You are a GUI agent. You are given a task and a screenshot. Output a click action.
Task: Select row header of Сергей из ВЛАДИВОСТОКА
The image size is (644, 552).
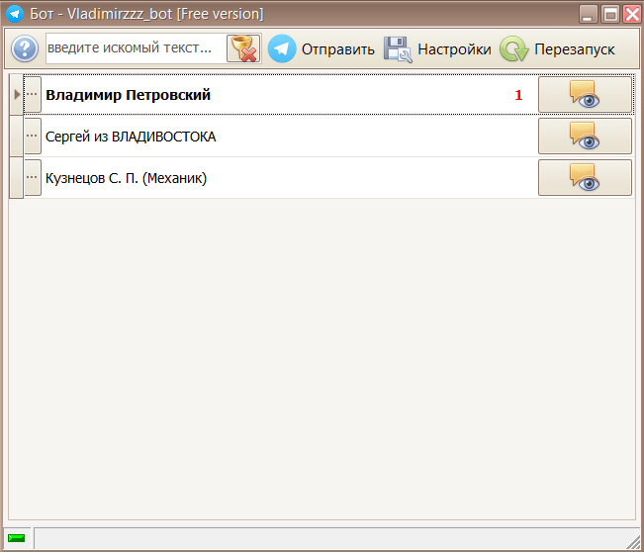17,136
